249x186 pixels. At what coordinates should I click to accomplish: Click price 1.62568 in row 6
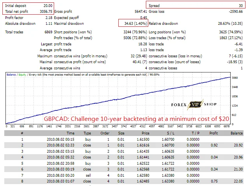(143, 169)
